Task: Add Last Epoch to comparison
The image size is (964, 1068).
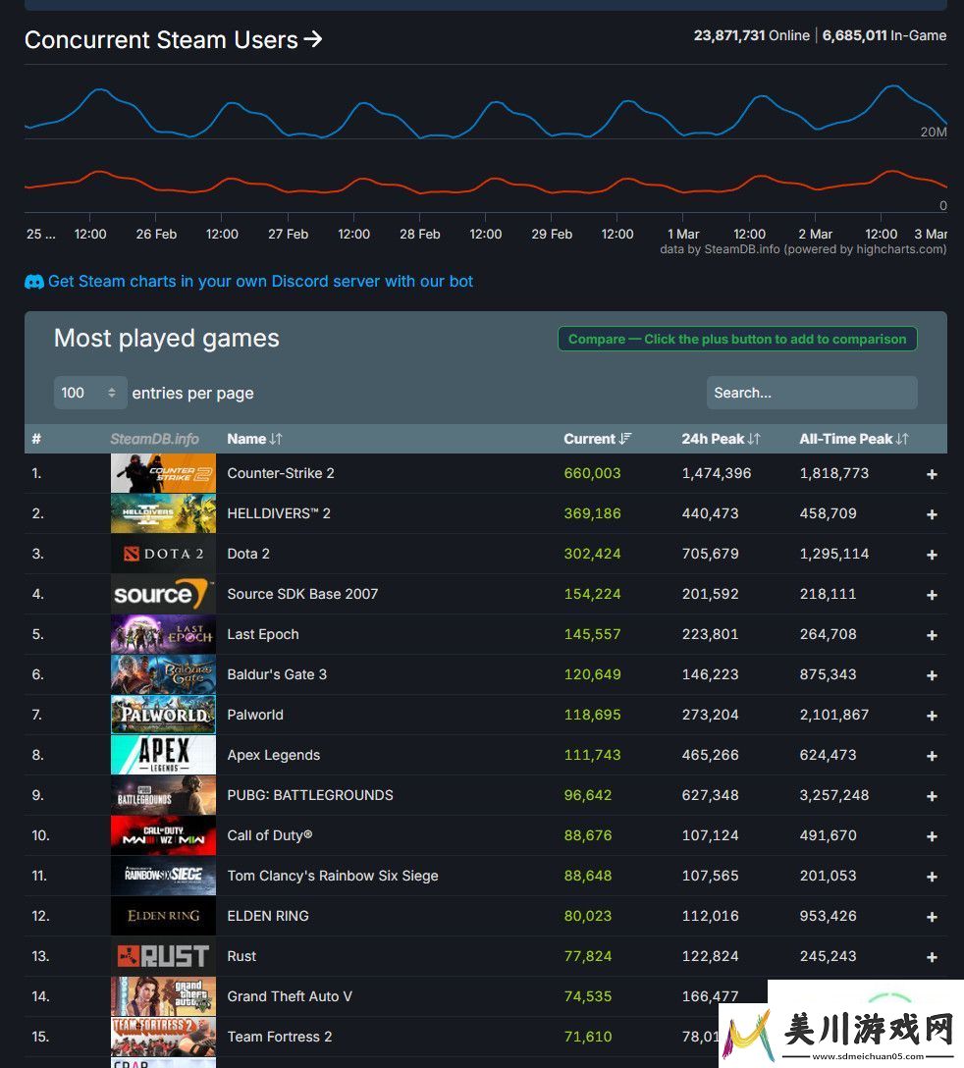Action: 932,635
